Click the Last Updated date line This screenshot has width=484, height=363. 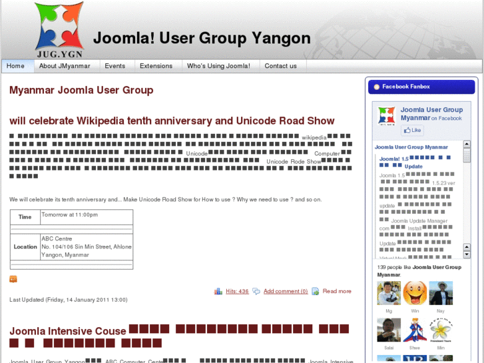pos(68,300)
